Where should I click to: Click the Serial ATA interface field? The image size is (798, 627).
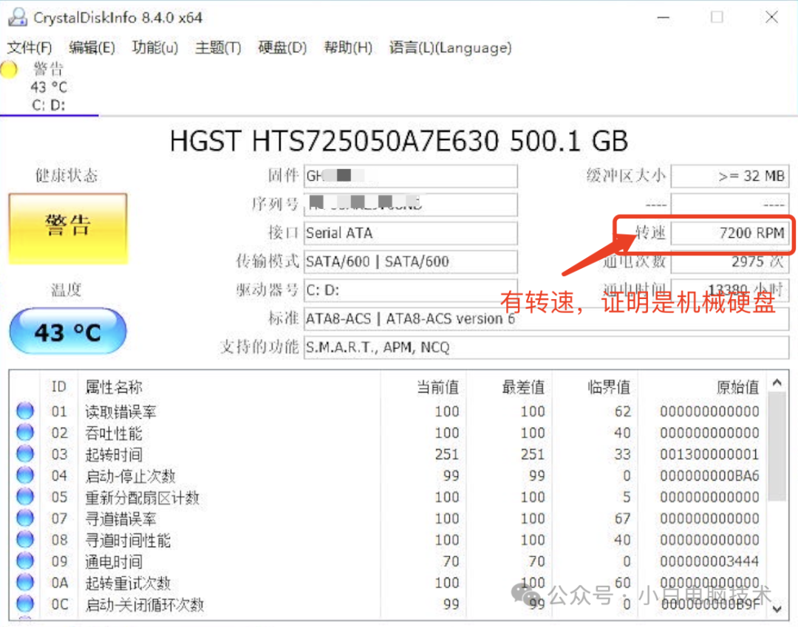[x=411, y=233]
